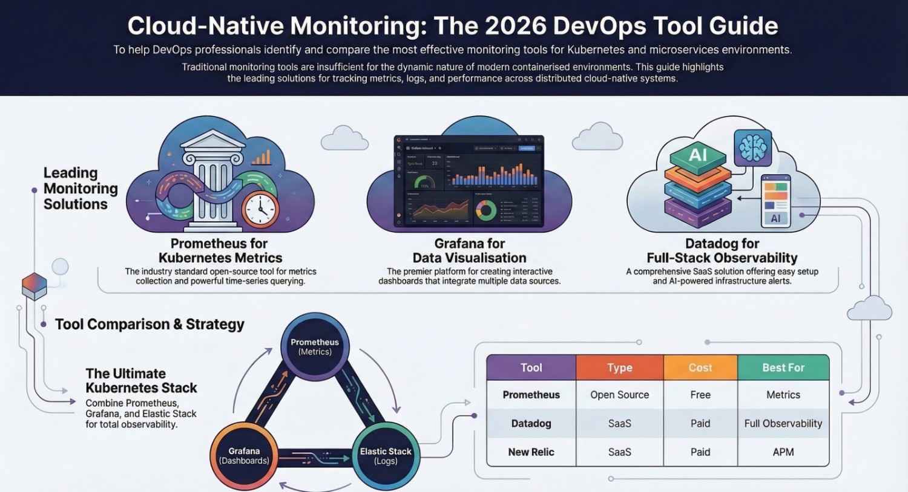Click the green AI chip stack icon
The width and height of the screenshot is (908, 492).
click(698, 157)
